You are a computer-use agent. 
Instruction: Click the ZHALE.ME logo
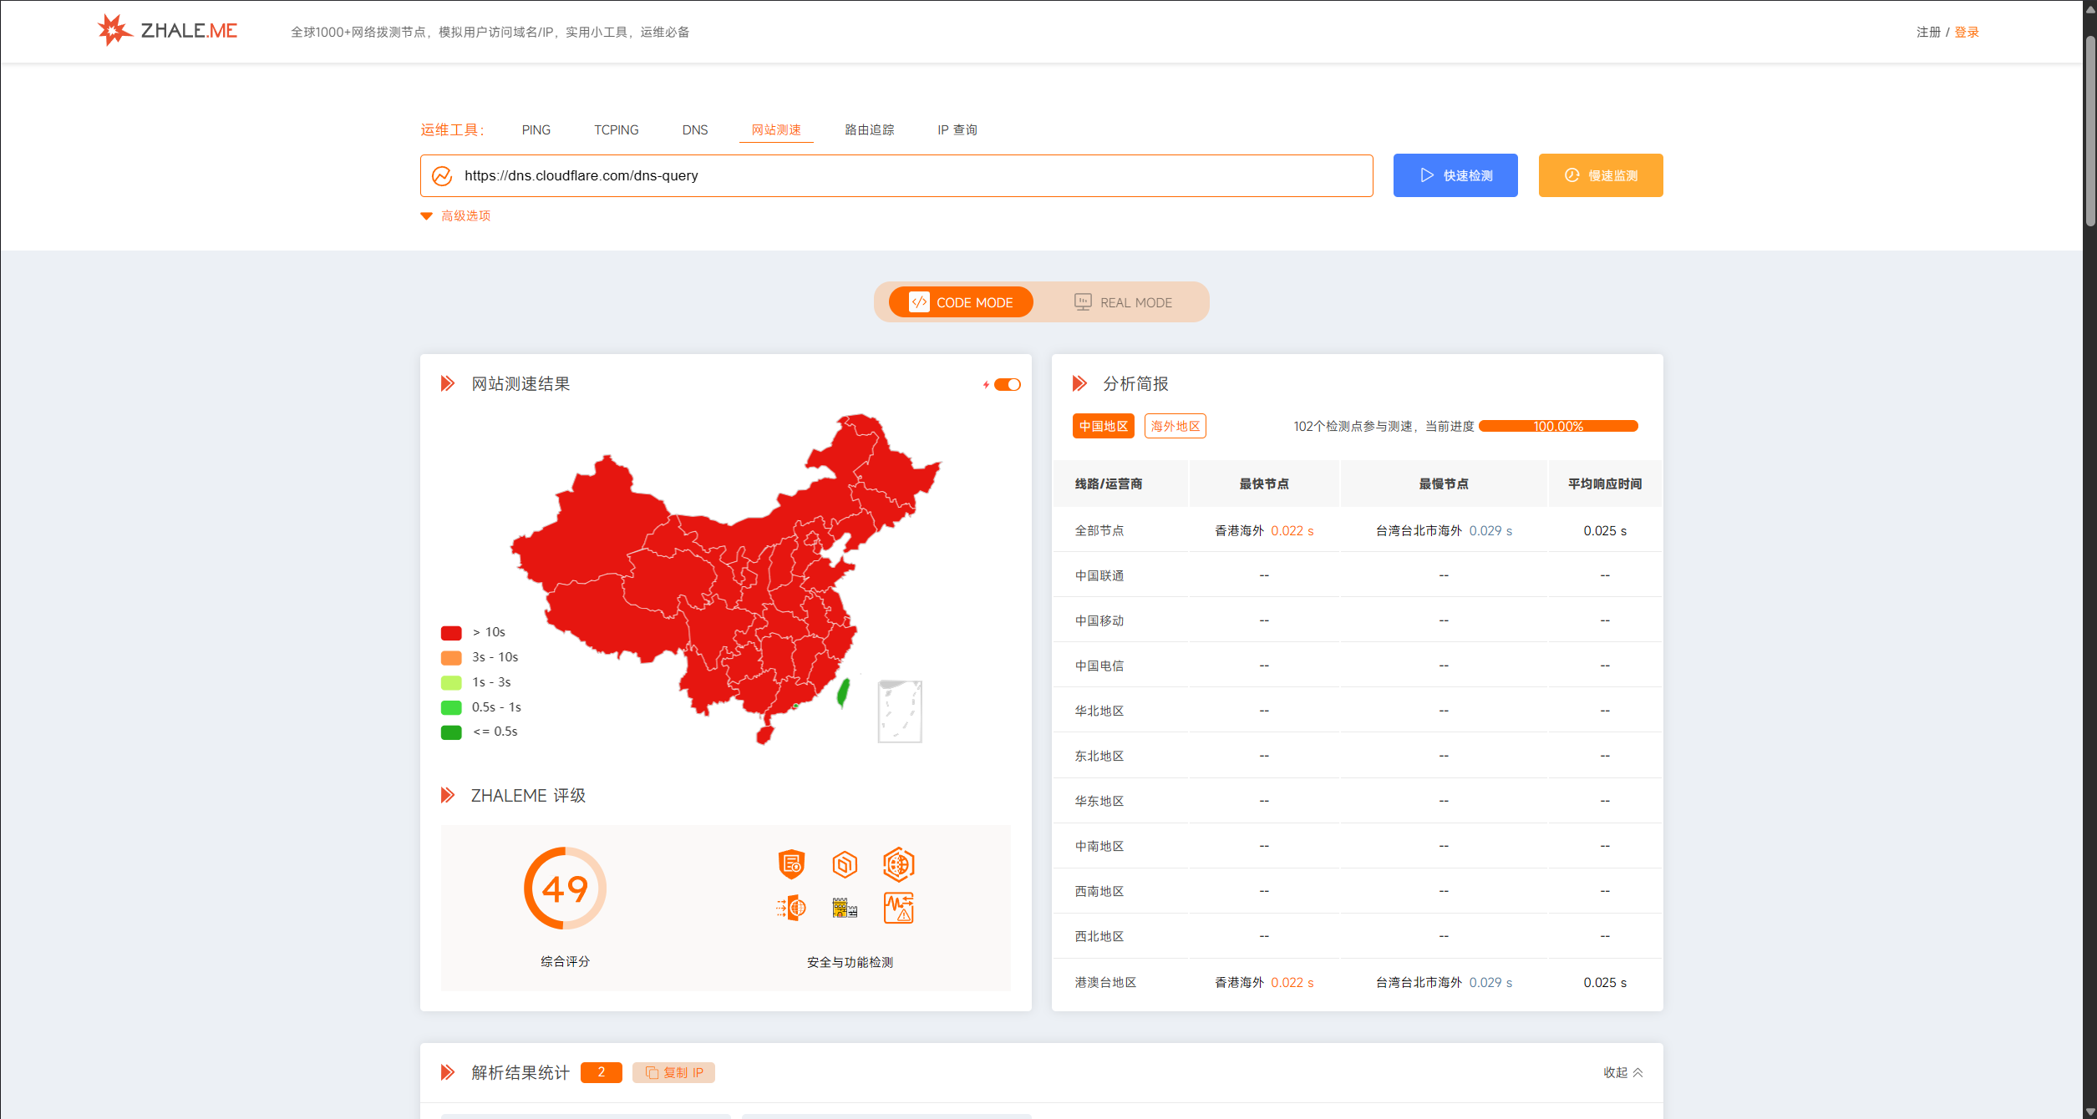[x=167, y=31]
